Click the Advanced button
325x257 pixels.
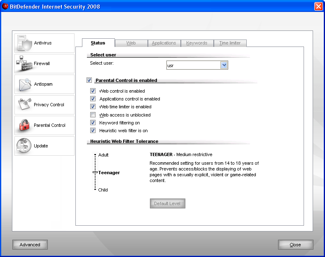[30, 245]
